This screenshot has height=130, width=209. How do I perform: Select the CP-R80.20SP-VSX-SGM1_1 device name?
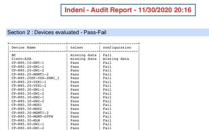click(x=35, y=78)
